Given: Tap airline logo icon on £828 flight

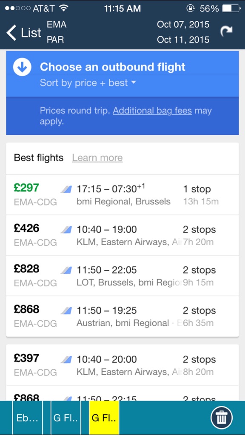Looking at the screenshot, I should 67,270.
